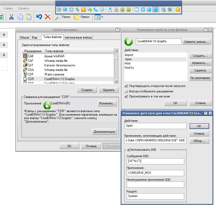Open remote session options wrench icon

point(170,10)
